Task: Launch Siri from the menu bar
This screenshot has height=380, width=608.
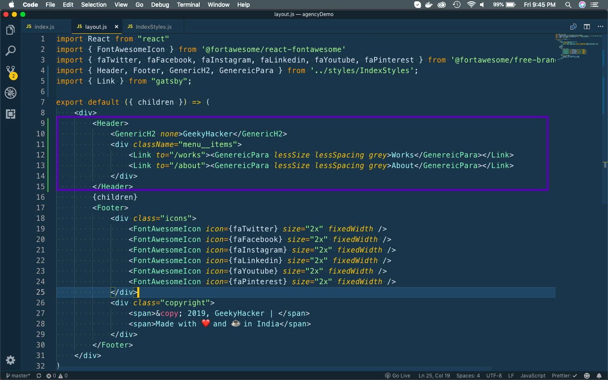Action: tap(582, 5)
